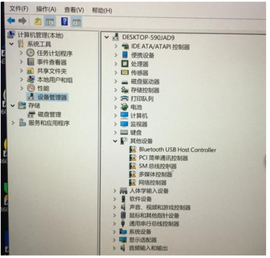The height and width of the screenshot is (258, 270).
Task: Expand the 服务和应用程序 node
Action: (x=13, y=123)
